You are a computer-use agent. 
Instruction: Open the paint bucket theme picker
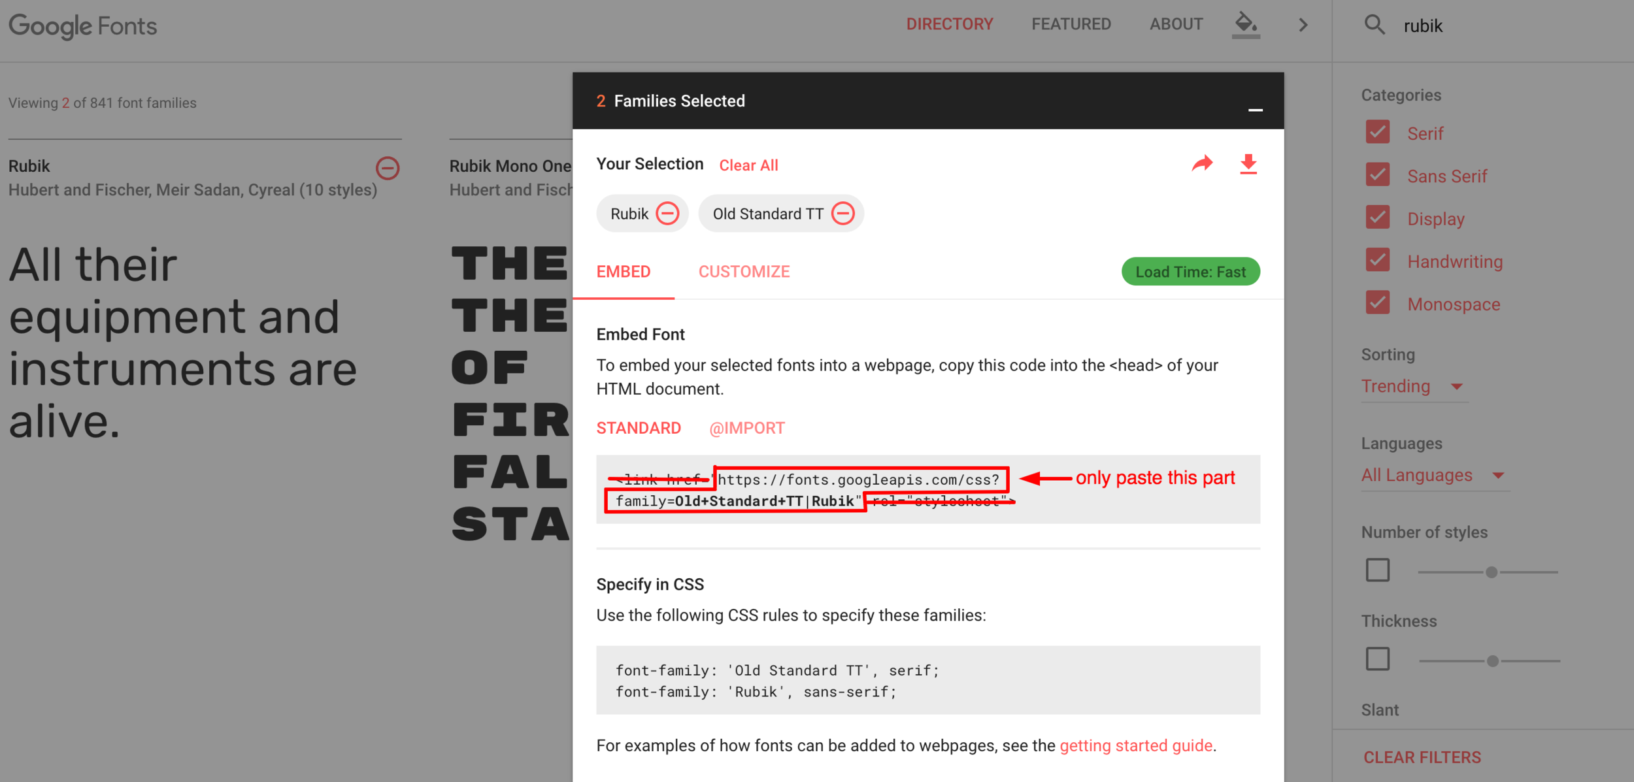coord(1246,24)
